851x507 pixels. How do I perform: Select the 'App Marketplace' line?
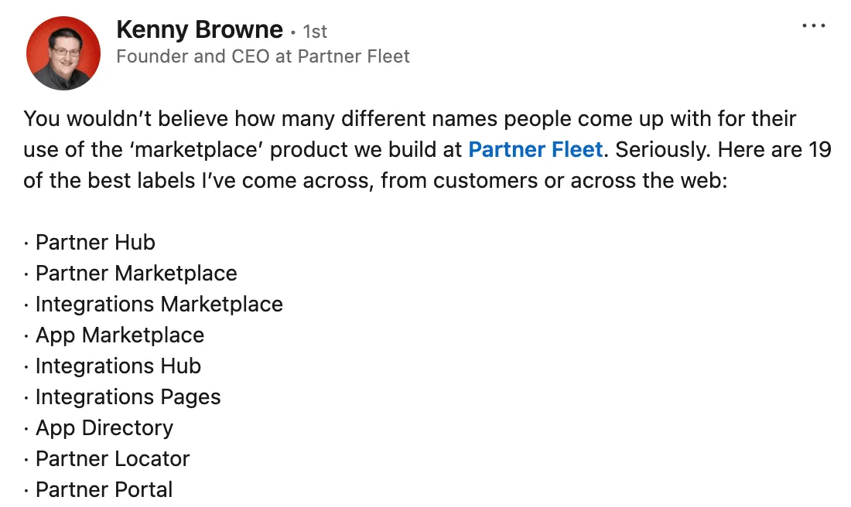[120, 335]
